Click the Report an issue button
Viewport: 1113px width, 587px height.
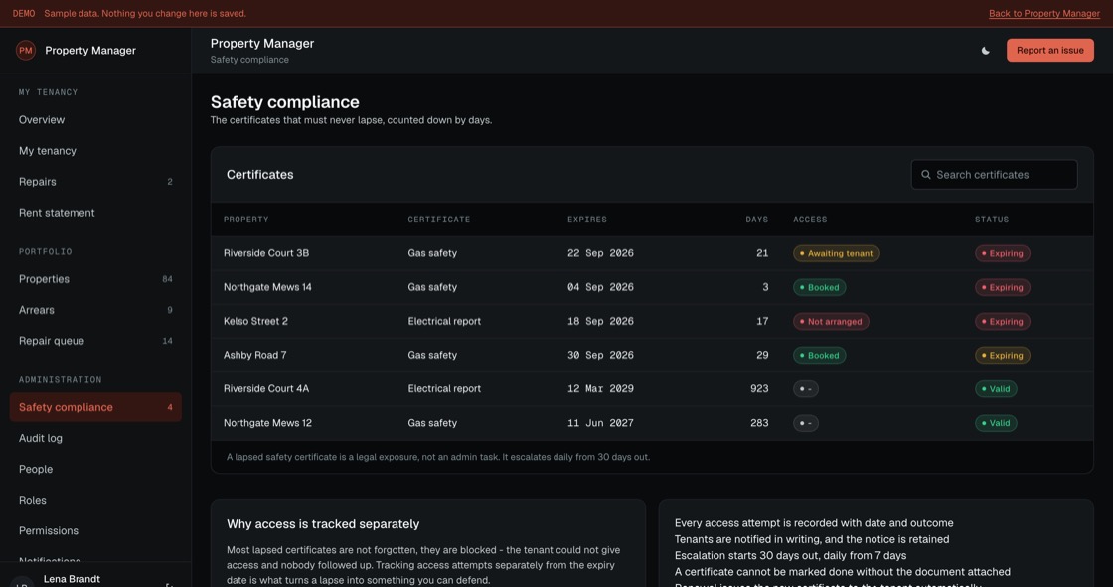1049,51
